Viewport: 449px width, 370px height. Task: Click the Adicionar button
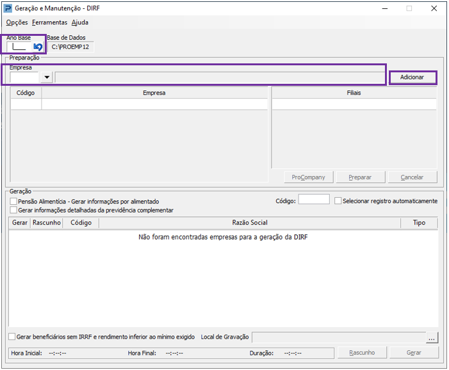[x=412, y=77]
